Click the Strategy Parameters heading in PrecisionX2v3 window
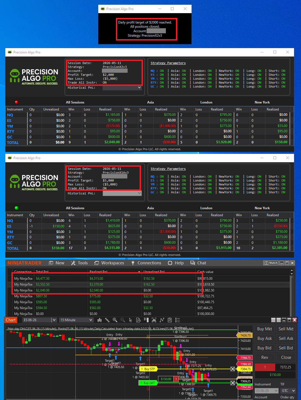Screen dimensions: 301x400 (x=168, y=63)
